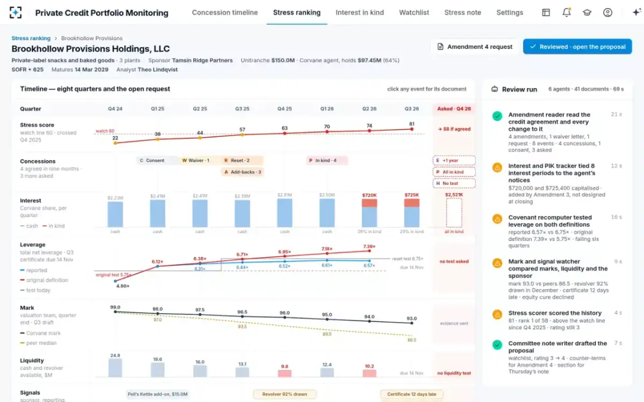The image size is (644, 402).
Task: Open the sparkle assistant icon
Action: [636, 12]
